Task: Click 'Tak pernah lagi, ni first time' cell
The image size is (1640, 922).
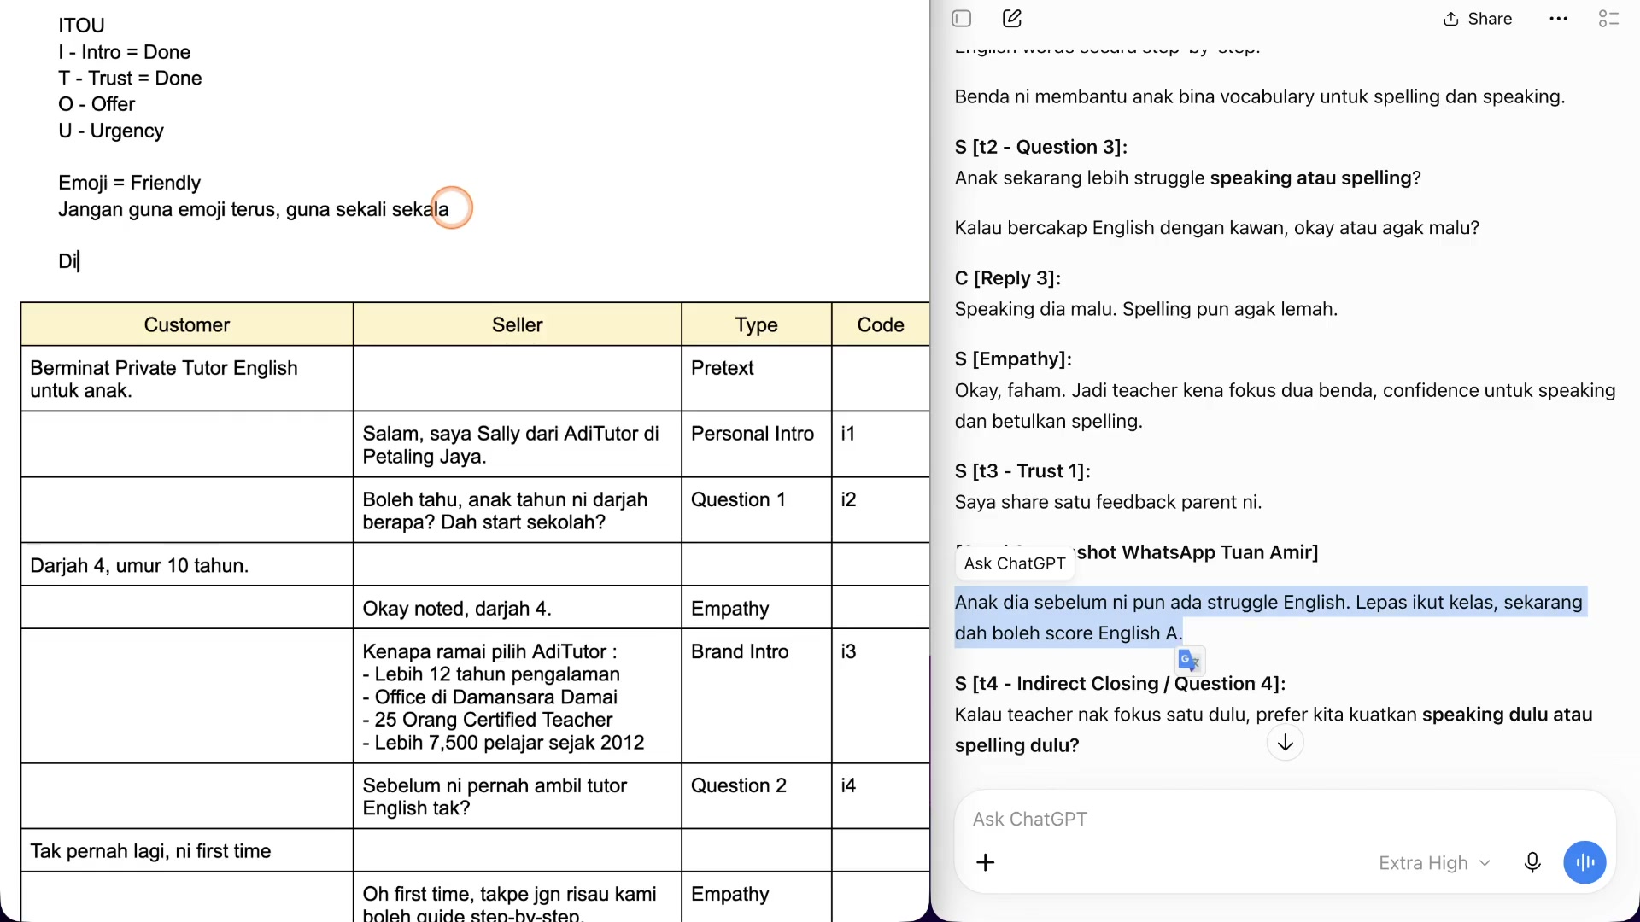Action: coord(187,851)
